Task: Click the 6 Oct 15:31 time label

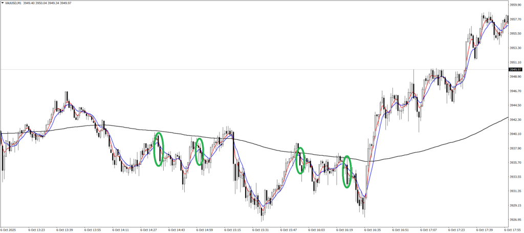Action: point(261,230)
